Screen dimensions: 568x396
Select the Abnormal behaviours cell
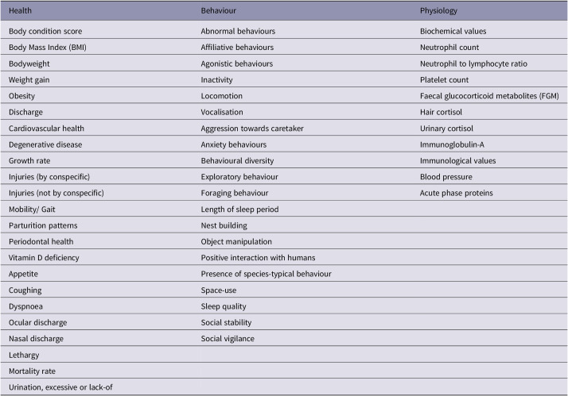pos(238,32)
